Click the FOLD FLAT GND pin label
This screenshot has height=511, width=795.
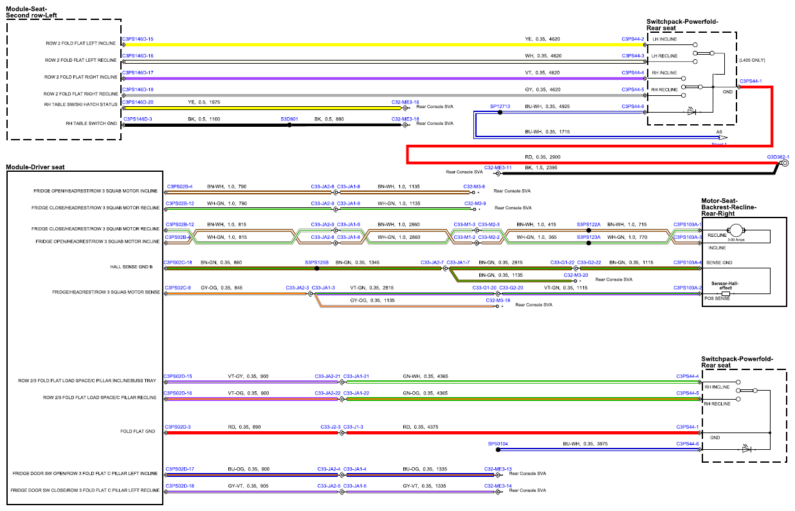click(138, 431)
